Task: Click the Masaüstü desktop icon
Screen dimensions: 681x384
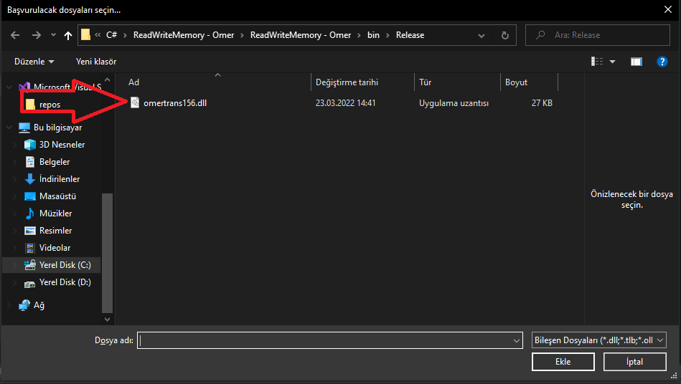Action: point(30,196)
